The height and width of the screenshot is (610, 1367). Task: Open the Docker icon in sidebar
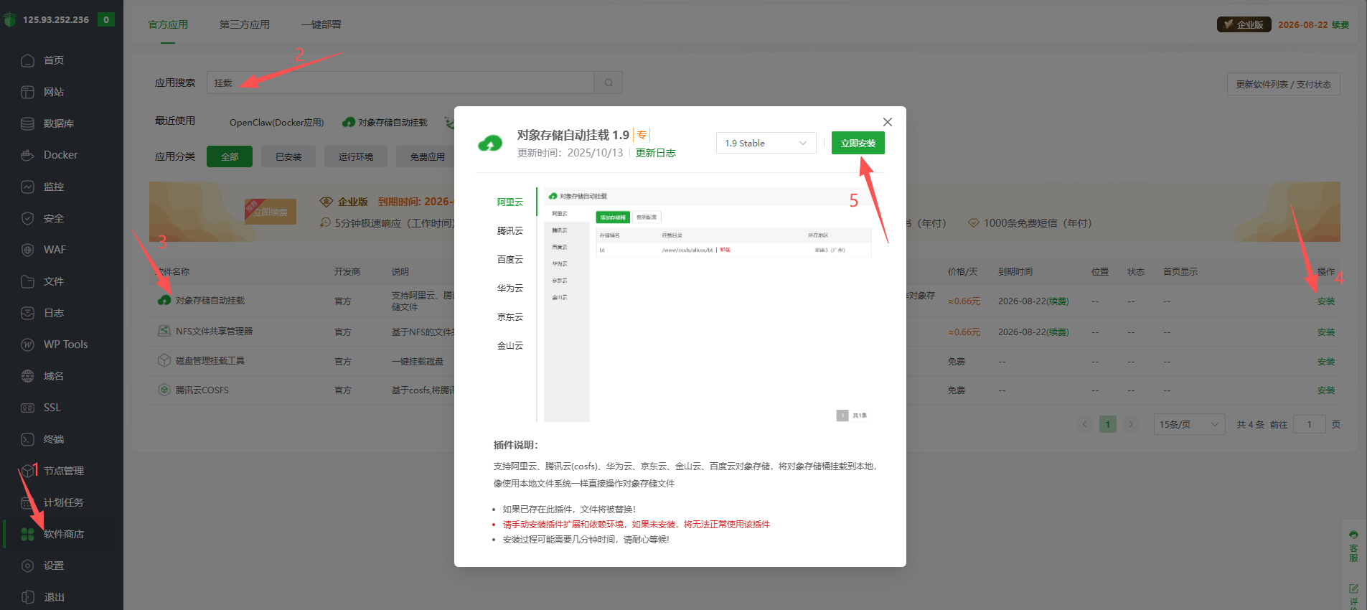click(27, 155)
